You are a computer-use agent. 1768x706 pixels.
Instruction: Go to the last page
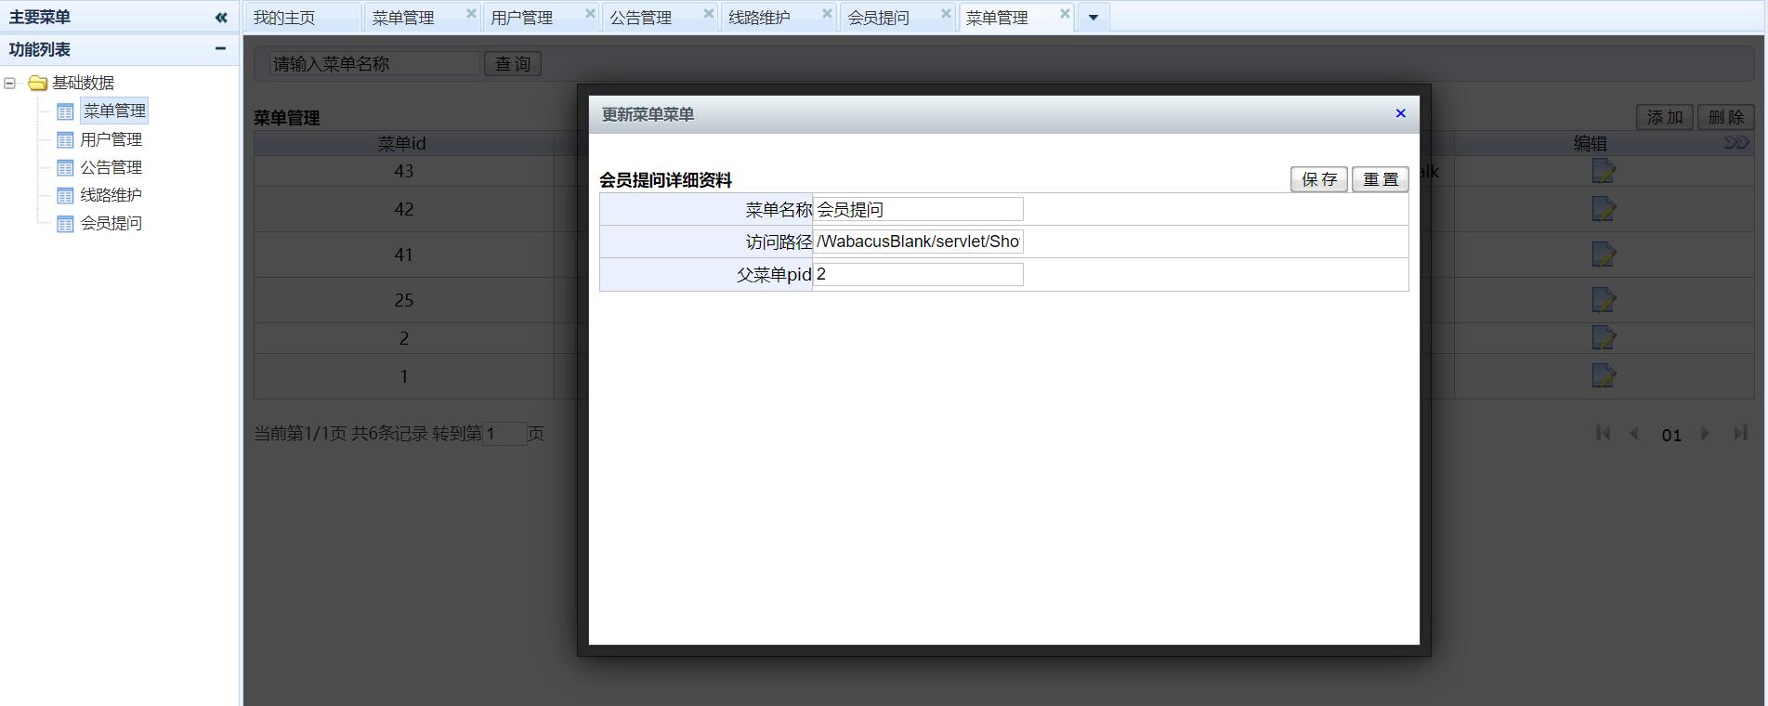pos(1740,433)
